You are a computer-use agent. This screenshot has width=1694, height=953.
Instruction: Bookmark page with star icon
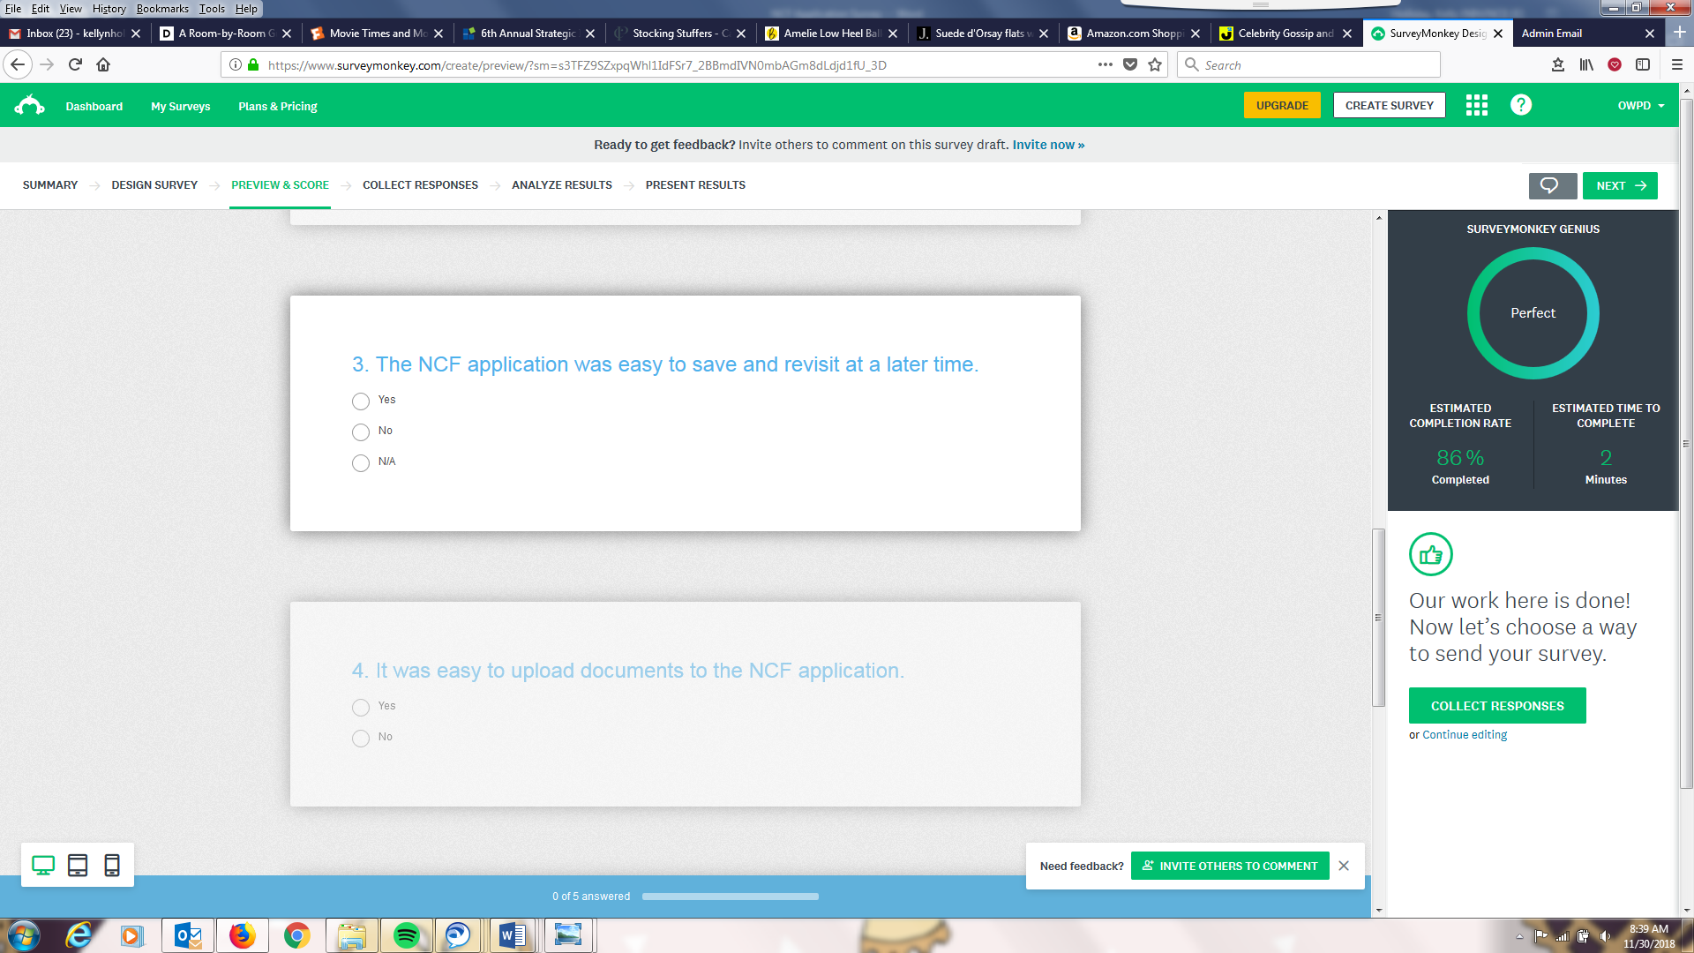click(1155, 64)
